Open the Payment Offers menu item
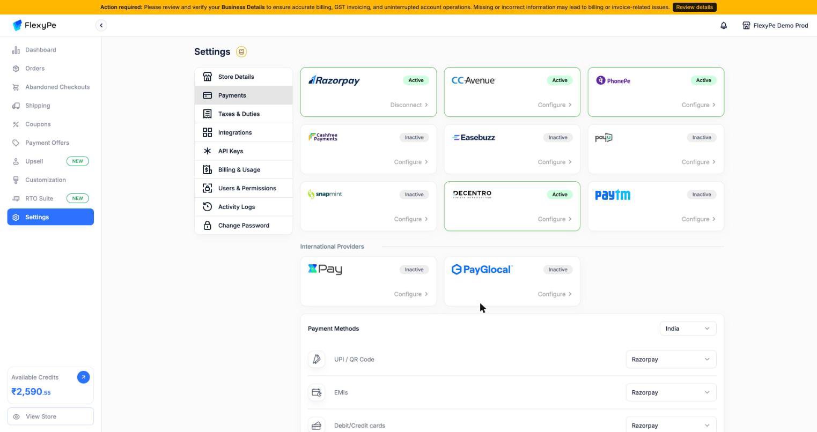Viewport: 817px width, 432px height. 50,143
